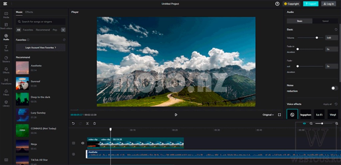
Task: Open the Original aspect ratio dropdown
Action: [x=268, y=115]
